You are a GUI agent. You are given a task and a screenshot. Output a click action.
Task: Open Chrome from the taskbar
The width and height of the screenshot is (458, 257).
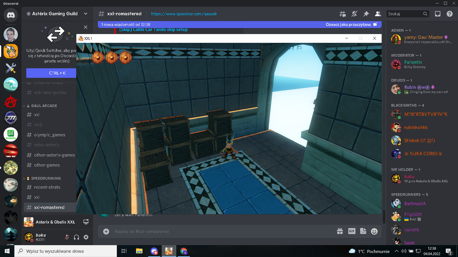(x=184, y=251)
